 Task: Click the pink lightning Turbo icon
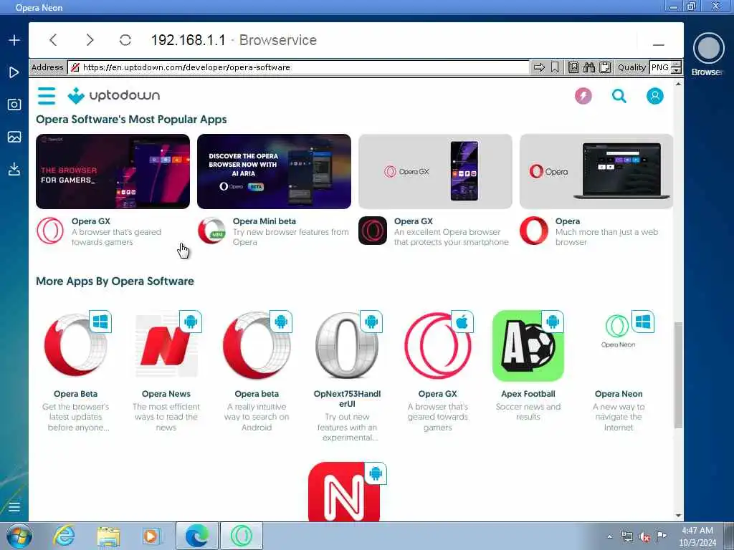tap(583, 96)
